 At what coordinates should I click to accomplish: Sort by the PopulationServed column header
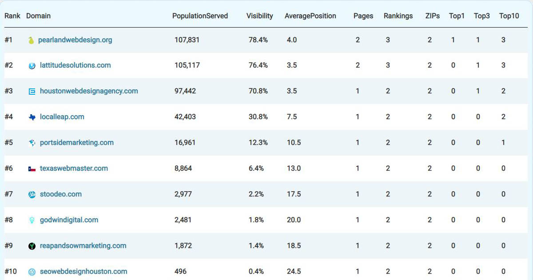pyautogui.click(x=200, y=16)
